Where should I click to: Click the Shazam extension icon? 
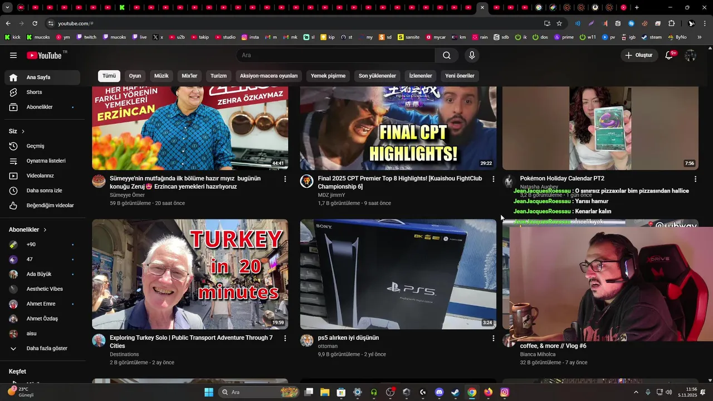[631, 23]
